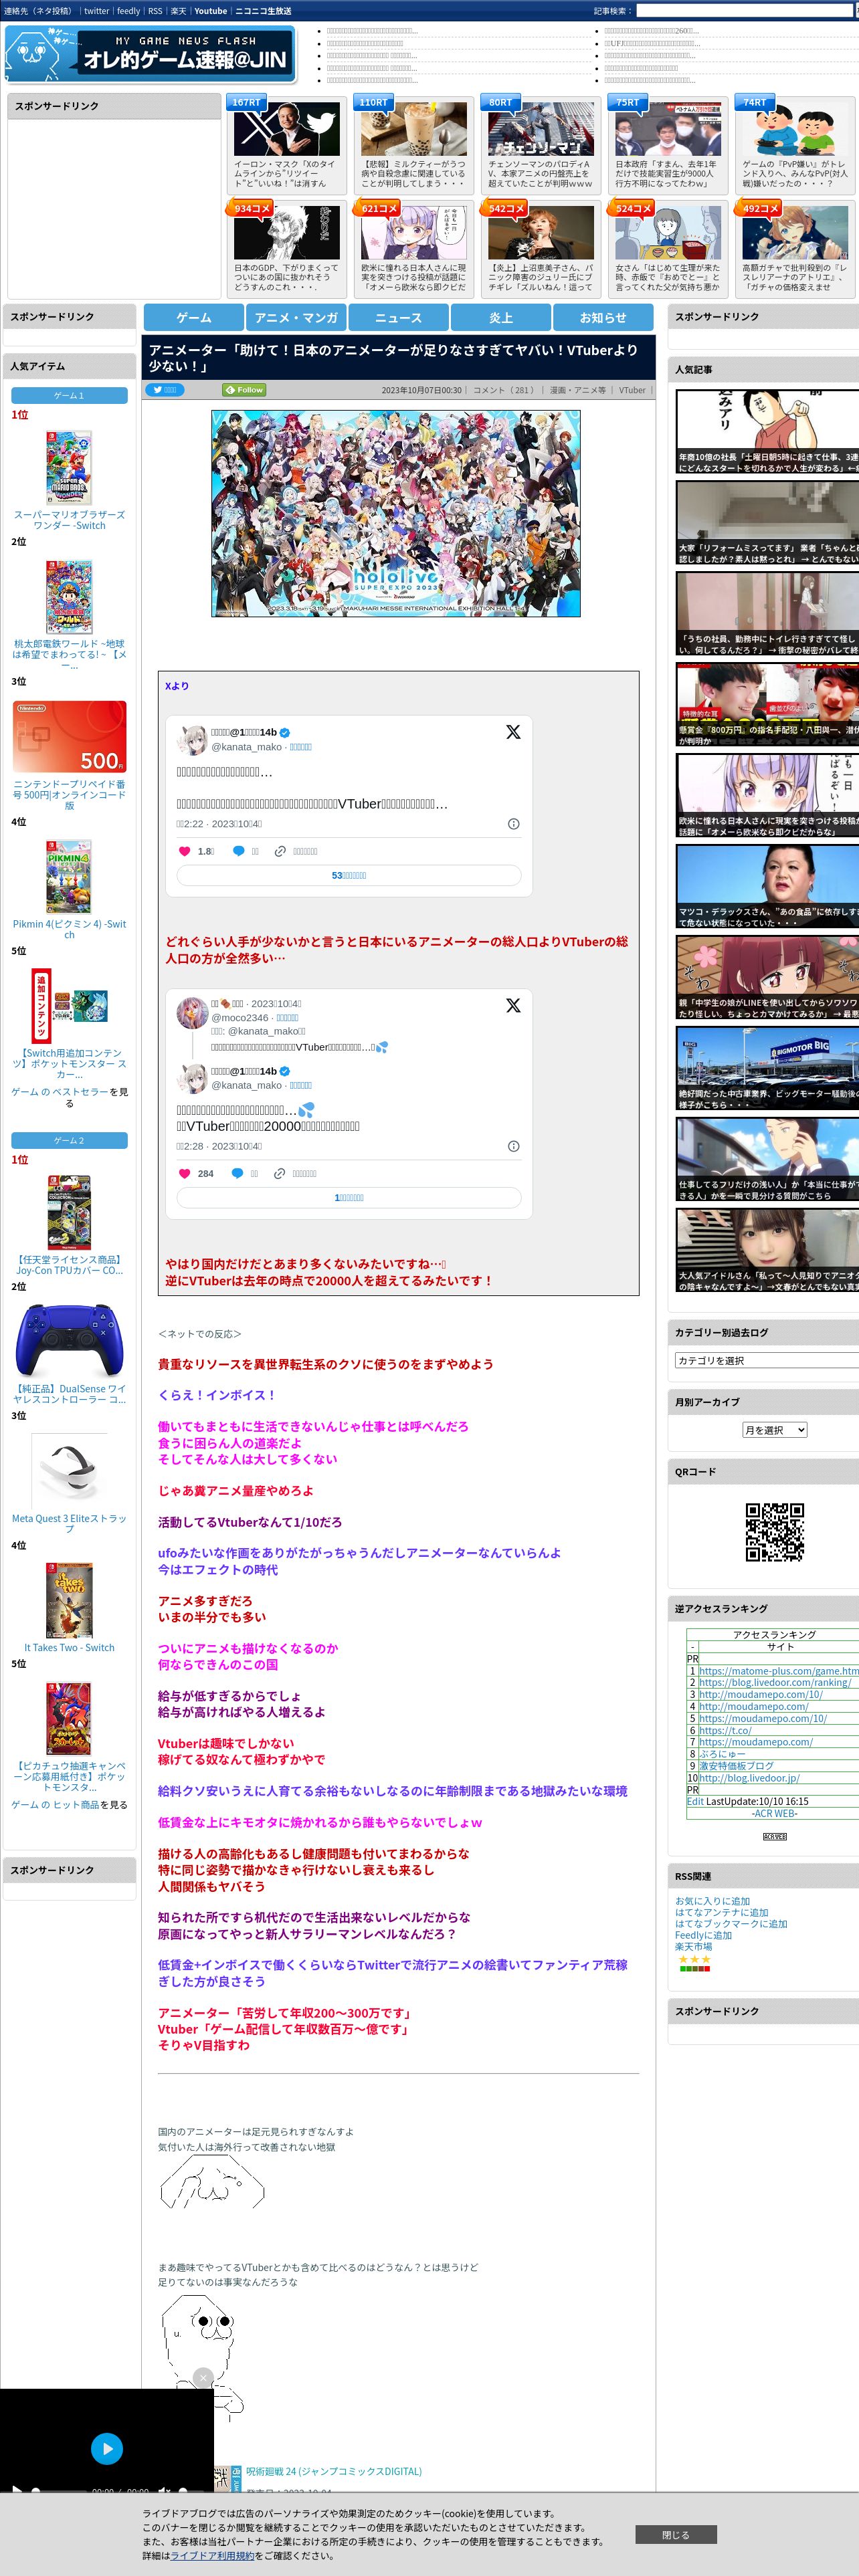This screenshot has width=859, height=2576.
Task: Open feedly link in top bar
Action: point(129,11)
